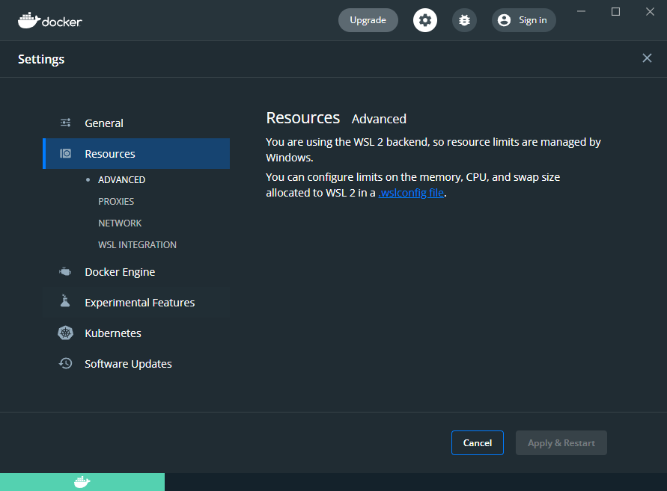Open the WSL INTEGRATION section
Screen dimensions: 667x491
(x=137, y=244)
